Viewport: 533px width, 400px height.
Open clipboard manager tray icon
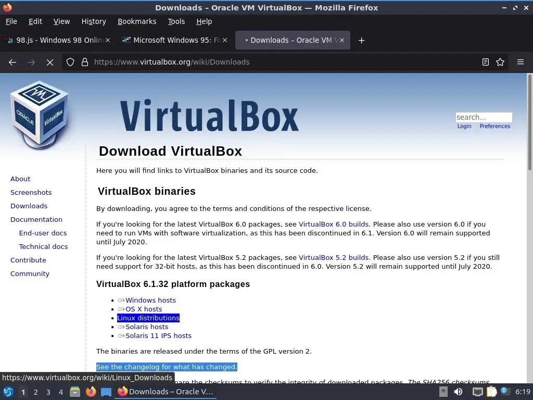[491, 392]
